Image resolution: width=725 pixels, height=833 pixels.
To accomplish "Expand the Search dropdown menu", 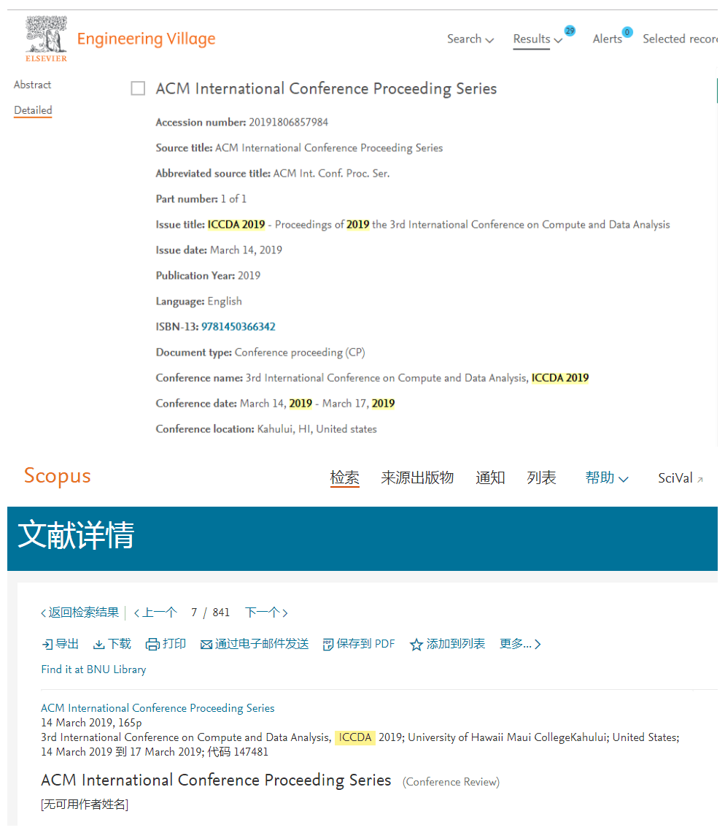I will [x=470, y=39].
